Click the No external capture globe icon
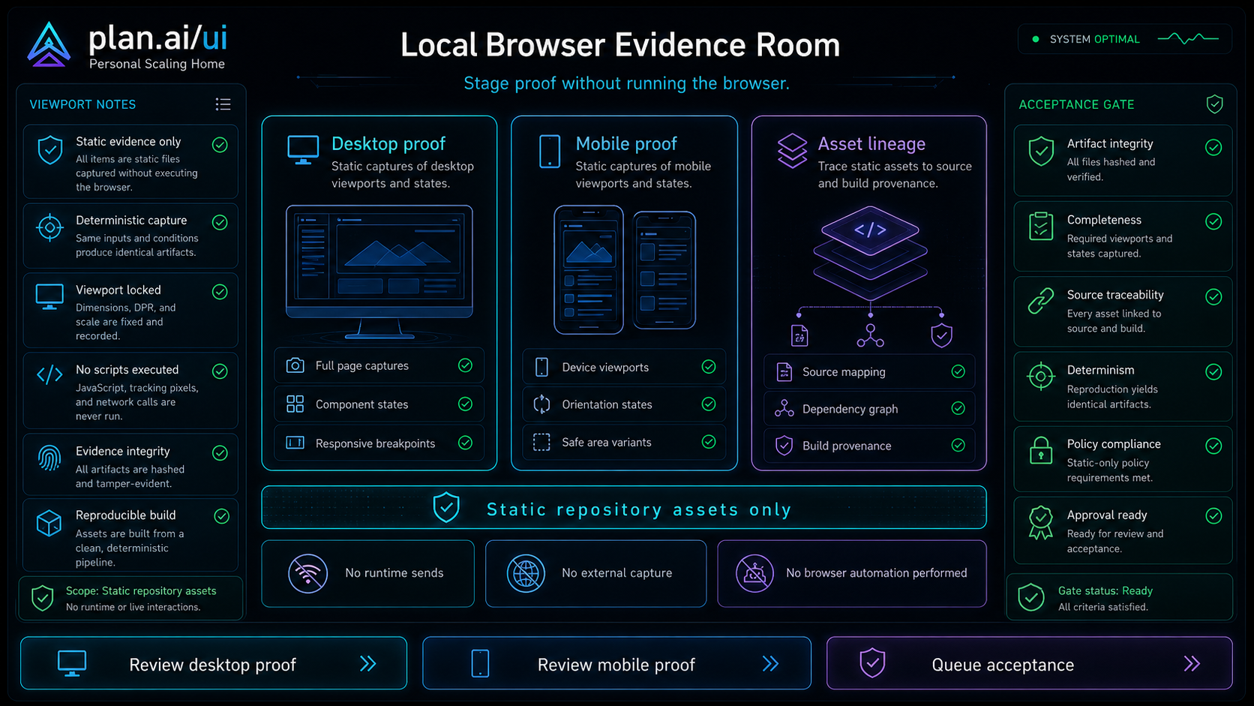1254x706 pixels. coord(526,574)
